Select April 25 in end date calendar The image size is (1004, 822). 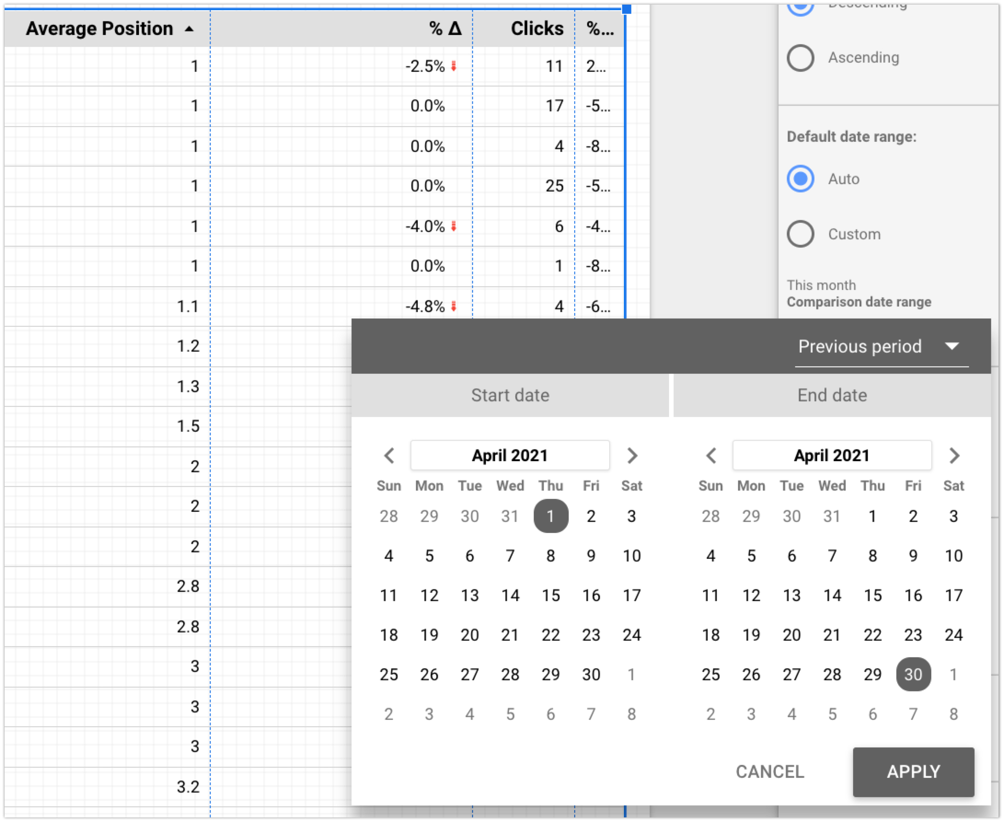click(x=711, y=674)
